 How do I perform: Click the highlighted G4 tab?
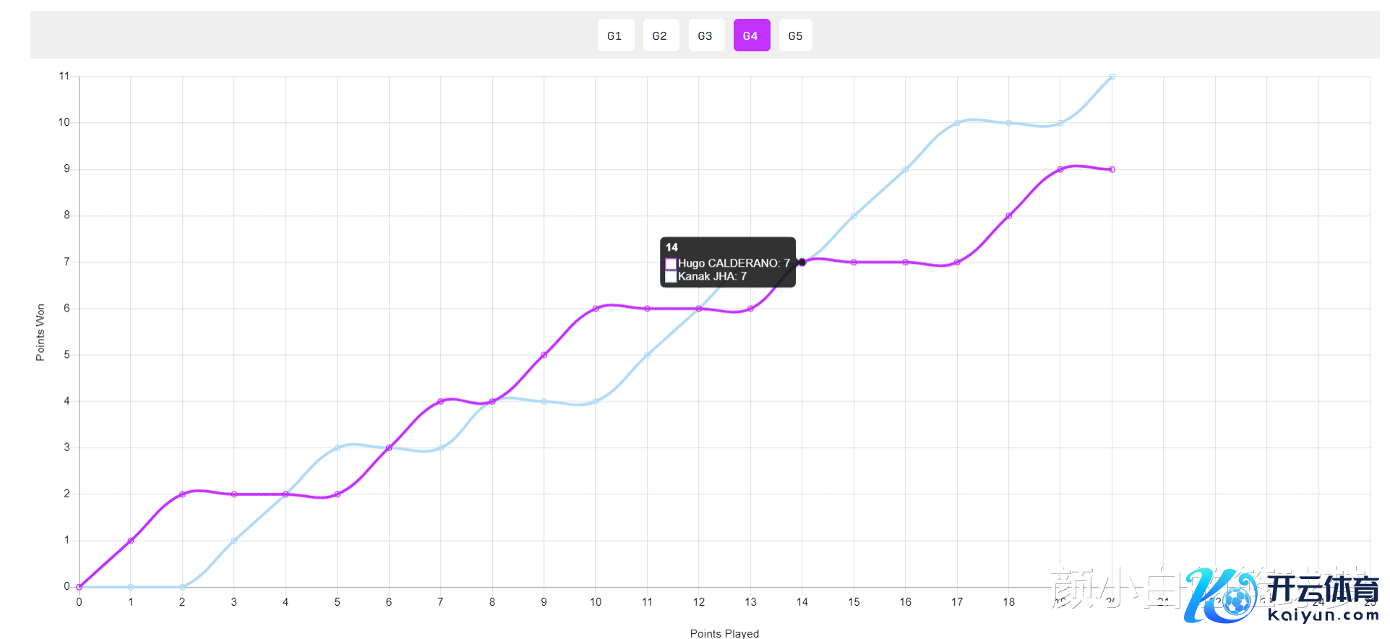751,35
